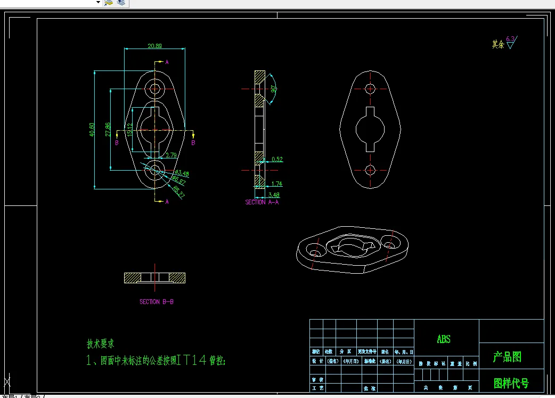555x398 pixels.
Task: Select the 6.3 roughness symbol
Action: (x=511, y=42)
